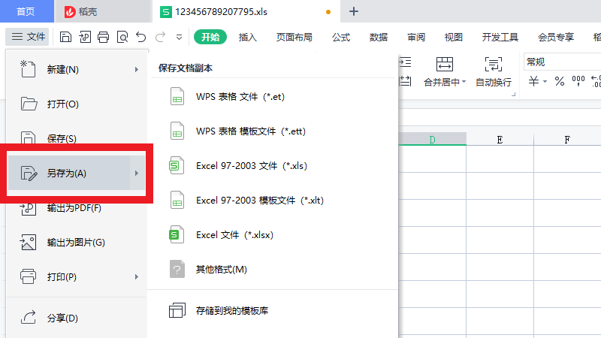Select WPS 表格 文件 (*.et) format
The image size is (601, 338).
pyautogui.click(x=240, y=97)
